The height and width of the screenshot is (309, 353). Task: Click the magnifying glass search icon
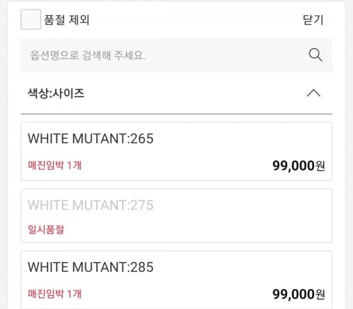click(315, 55)
